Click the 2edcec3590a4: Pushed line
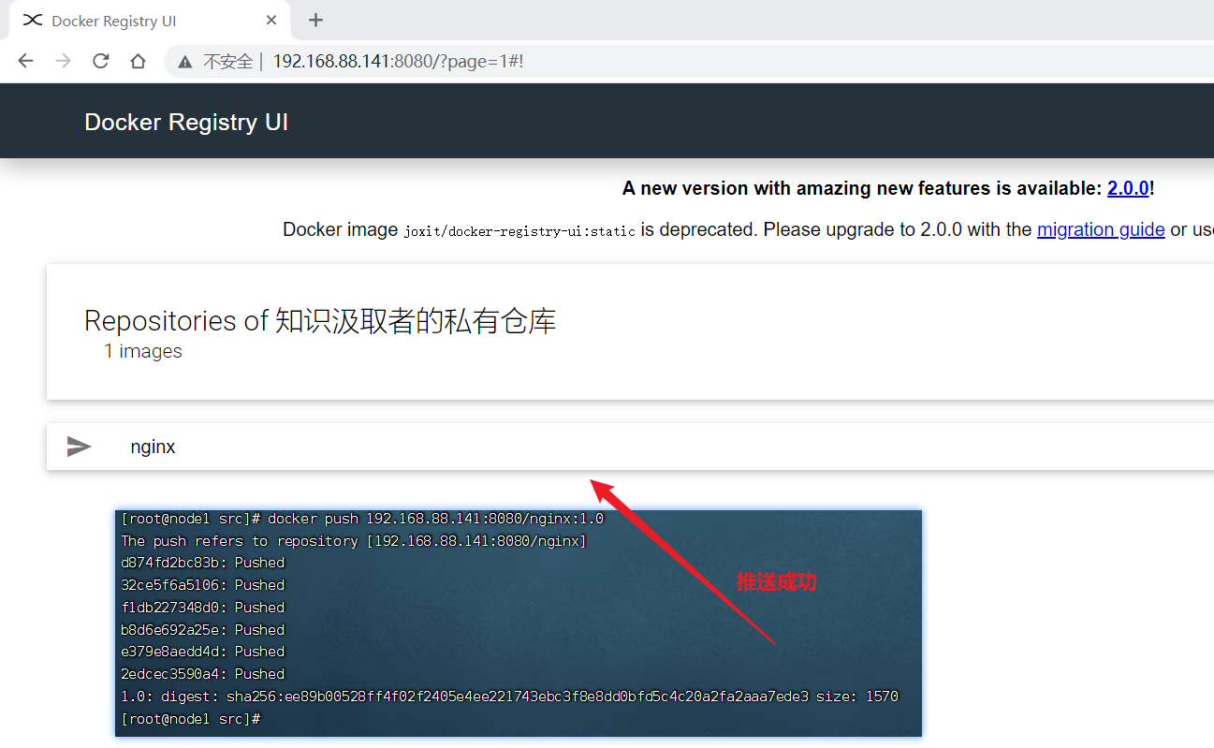 click(x=202, y=674)
